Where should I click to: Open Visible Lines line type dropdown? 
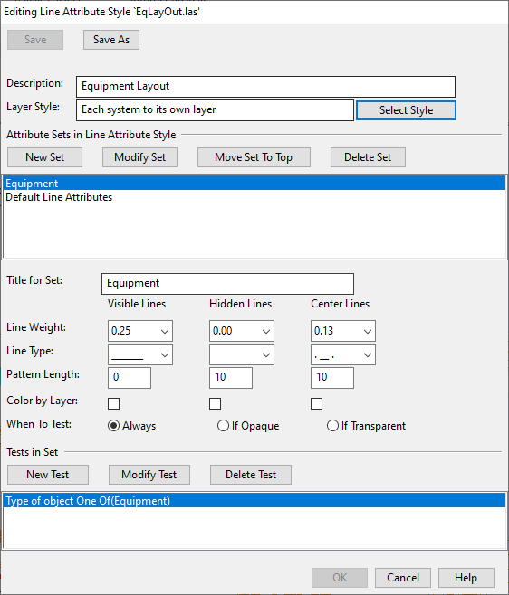[140, 354]
